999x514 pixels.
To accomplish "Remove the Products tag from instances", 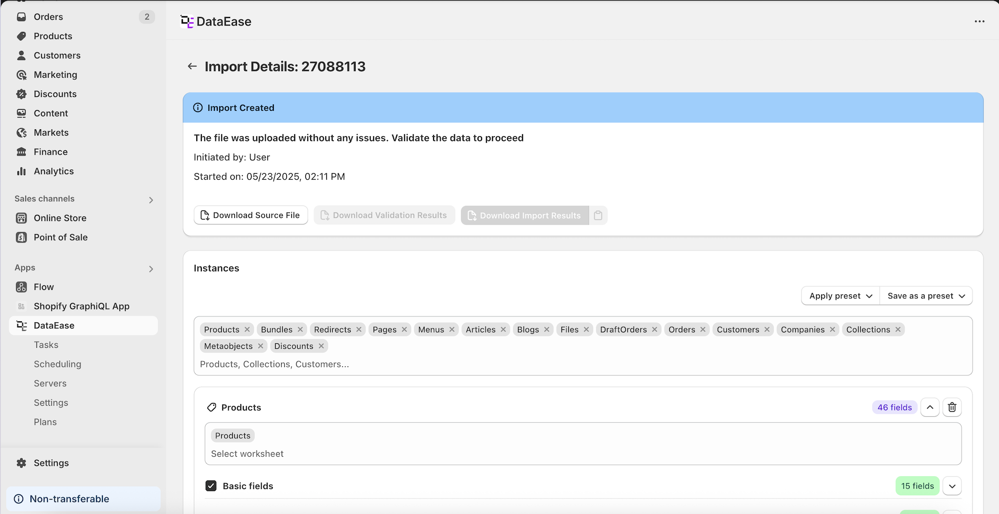I will coord(247,329).
